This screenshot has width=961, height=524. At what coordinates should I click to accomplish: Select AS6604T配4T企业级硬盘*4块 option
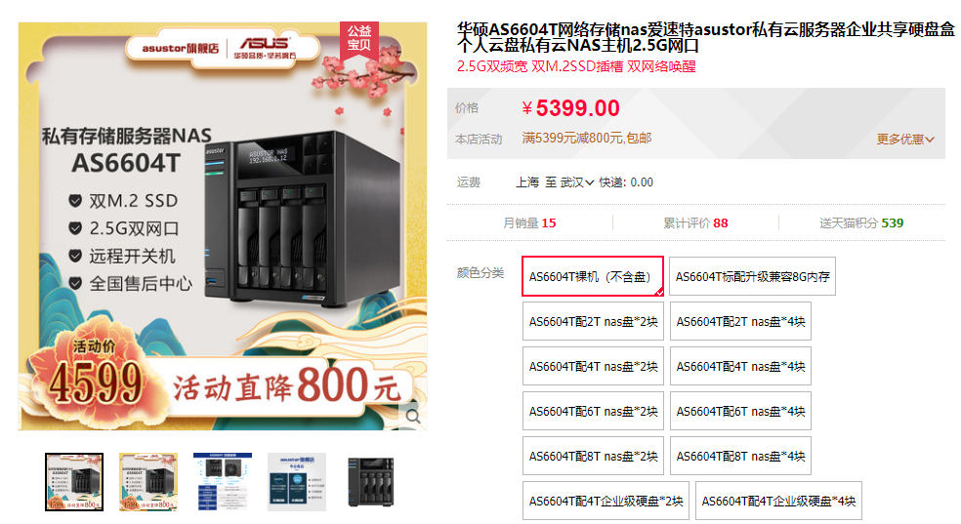tap(778, 501)
